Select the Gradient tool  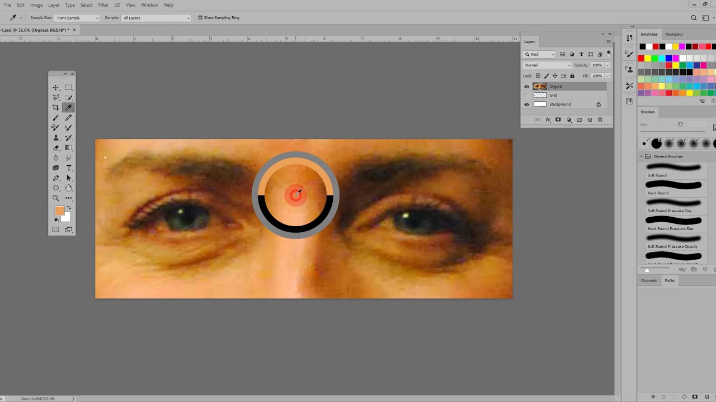(69, 148)
